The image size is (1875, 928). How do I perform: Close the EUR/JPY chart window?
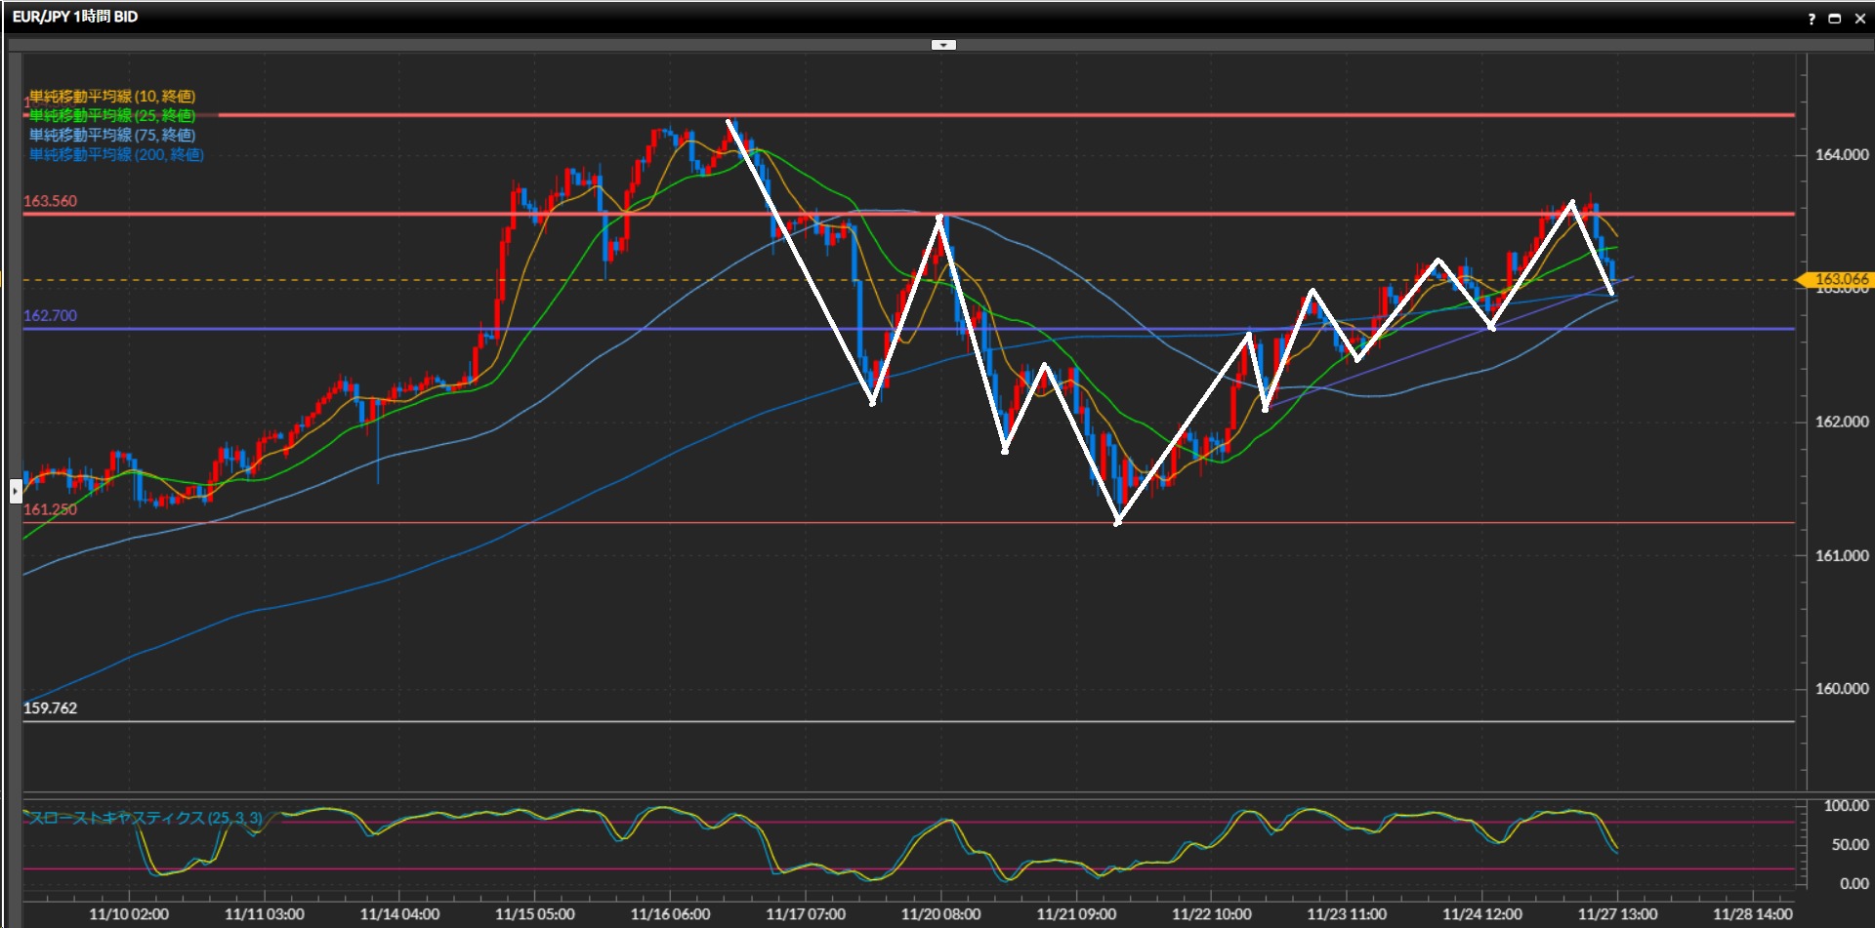tap(1859, 19)
